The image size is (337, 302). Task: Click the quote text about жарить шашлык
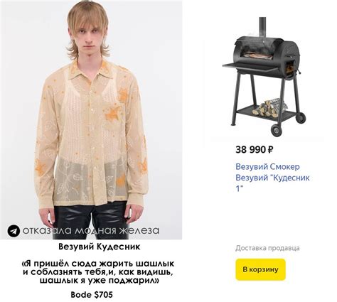(x=98, y=272)
